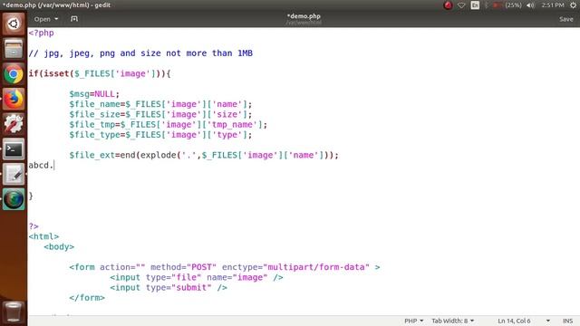Open the Open file dropdown
The width and height of the screenshot is (580, 326).
click(46, 19)
